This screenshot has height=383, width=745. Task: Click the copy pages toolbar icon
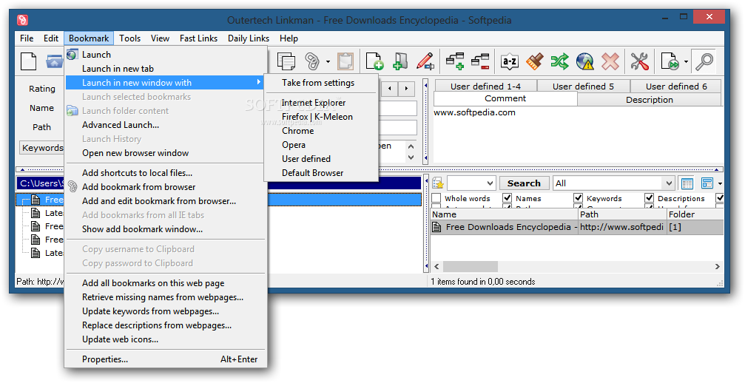click(286, 61)
